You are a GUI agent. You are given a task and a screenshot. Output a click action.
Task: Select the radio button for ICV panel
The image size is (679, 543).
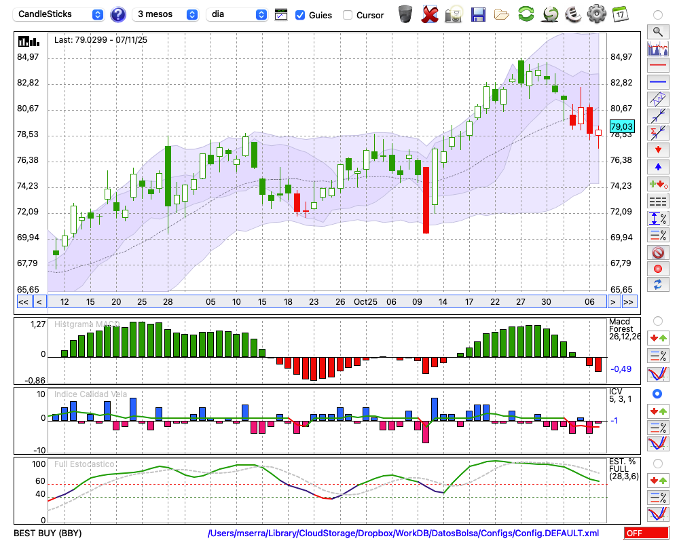click(657, 394)
